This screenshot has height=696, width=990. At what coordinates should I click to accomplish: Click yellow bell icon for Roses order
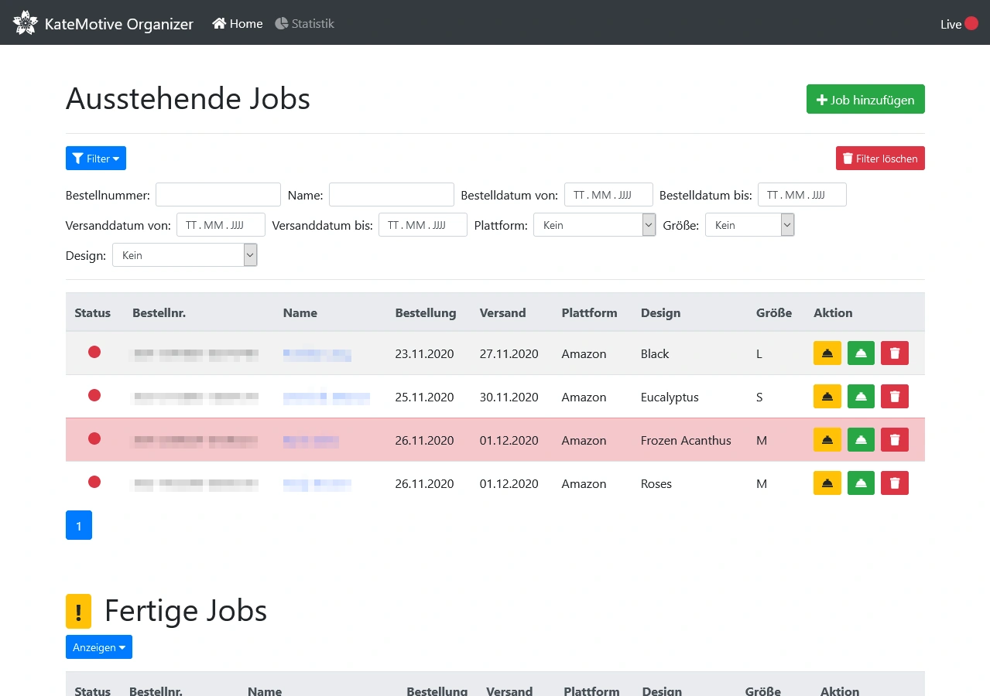(x=827, y=483)
